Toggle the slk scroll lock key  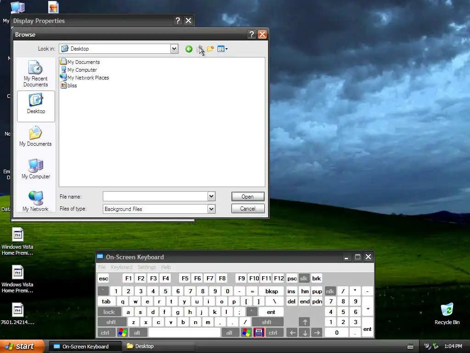pyautogui.click(x=304, y=278)
